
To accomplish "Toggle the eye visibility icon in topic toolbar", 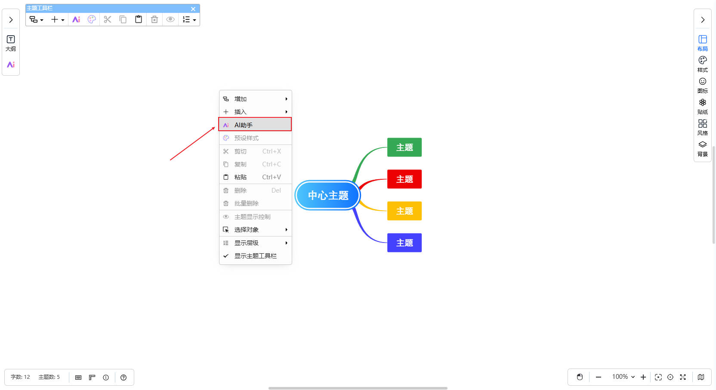I will click(170, 19).
